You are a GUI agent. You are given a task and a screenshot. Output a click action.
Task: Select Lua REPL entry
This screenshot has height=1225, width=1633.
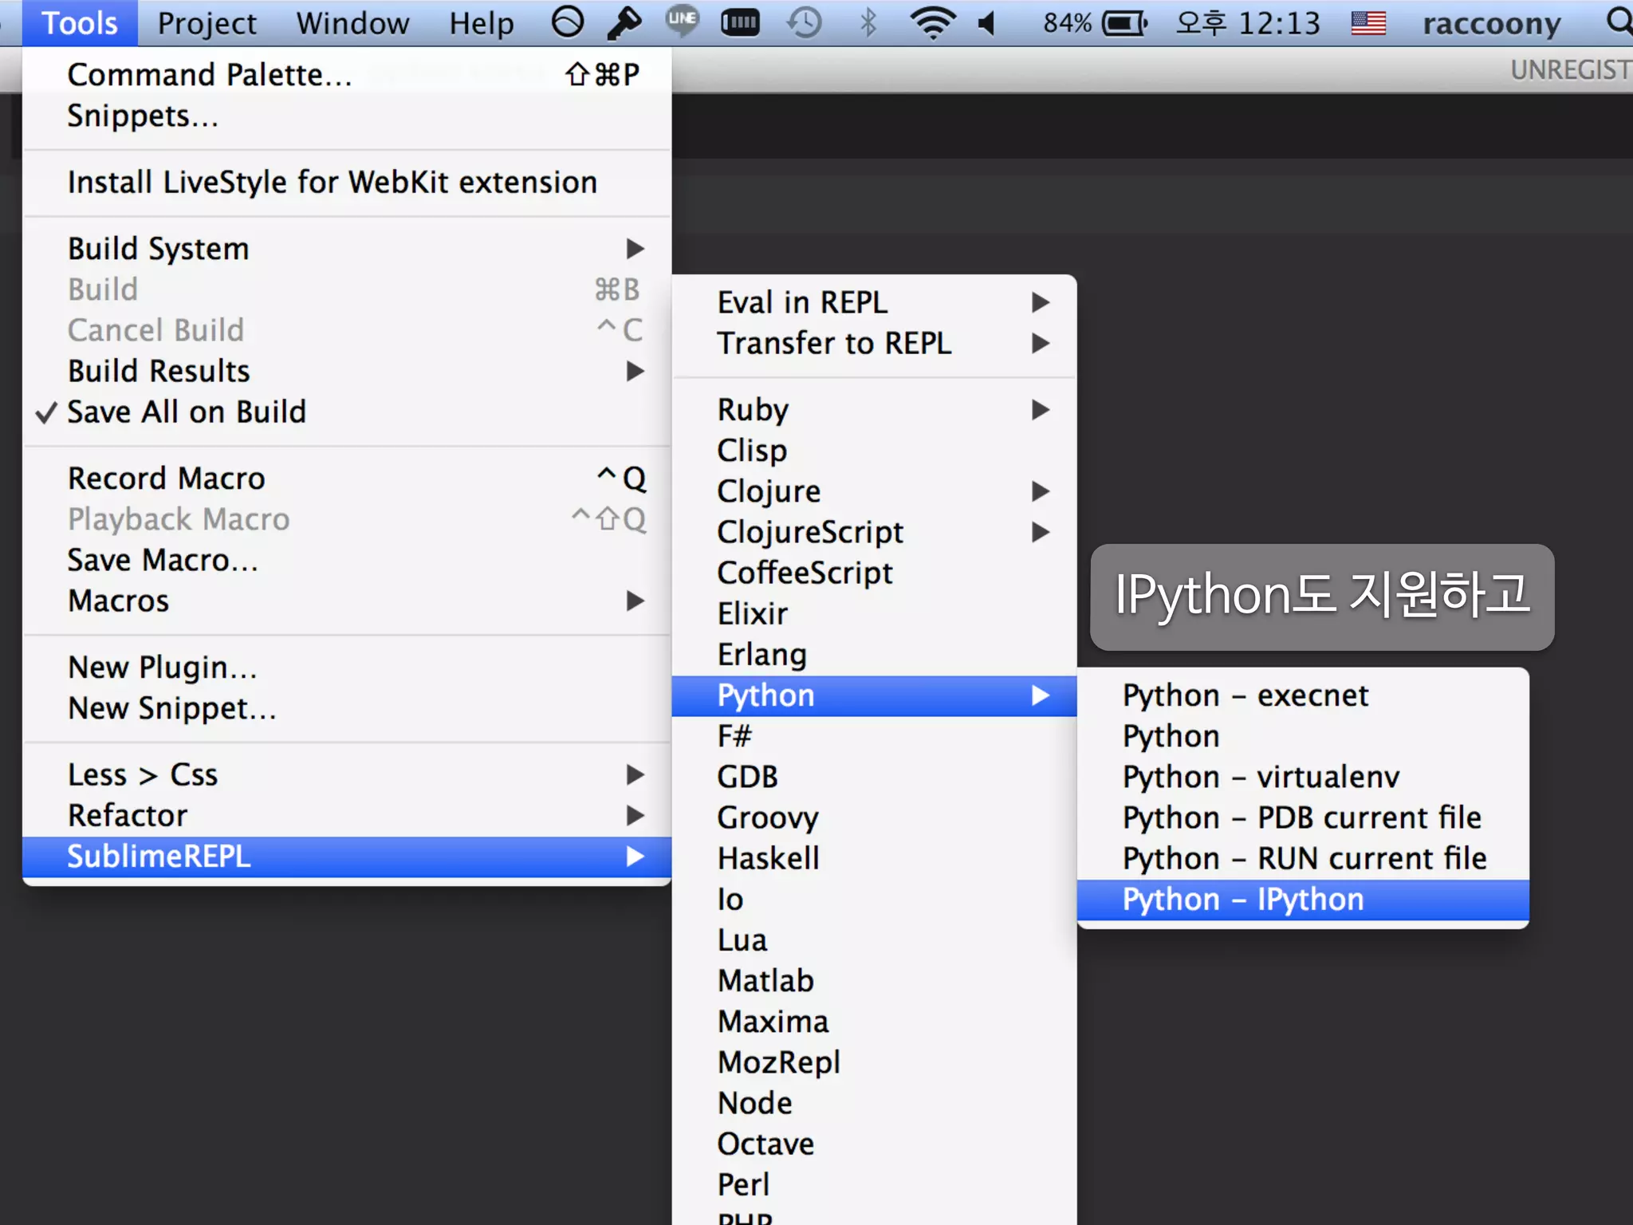(875, 939)
